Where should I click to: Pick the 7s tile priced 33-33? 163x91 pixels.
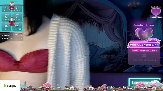(17, 17)
